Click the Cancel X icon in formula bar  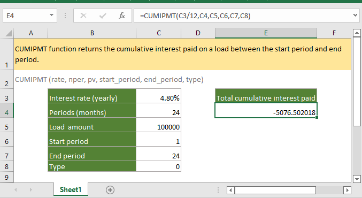[83, 16]
